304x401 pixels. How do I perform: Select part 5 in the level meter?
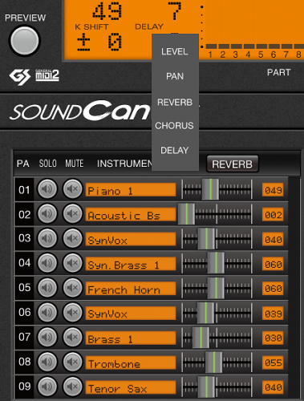261,55
